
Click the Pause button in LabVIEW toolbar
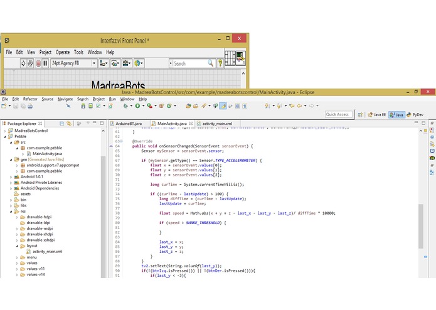tap(45, 63)
